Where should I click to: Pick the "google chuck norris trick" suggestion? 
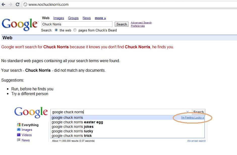click(127, 136)
